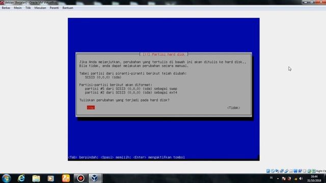326x183 pixels.
Task: Open the Windows Start menu
Action: [7, 178]
